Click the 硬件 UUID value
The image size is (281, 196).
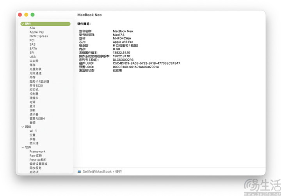coord(146,64)
